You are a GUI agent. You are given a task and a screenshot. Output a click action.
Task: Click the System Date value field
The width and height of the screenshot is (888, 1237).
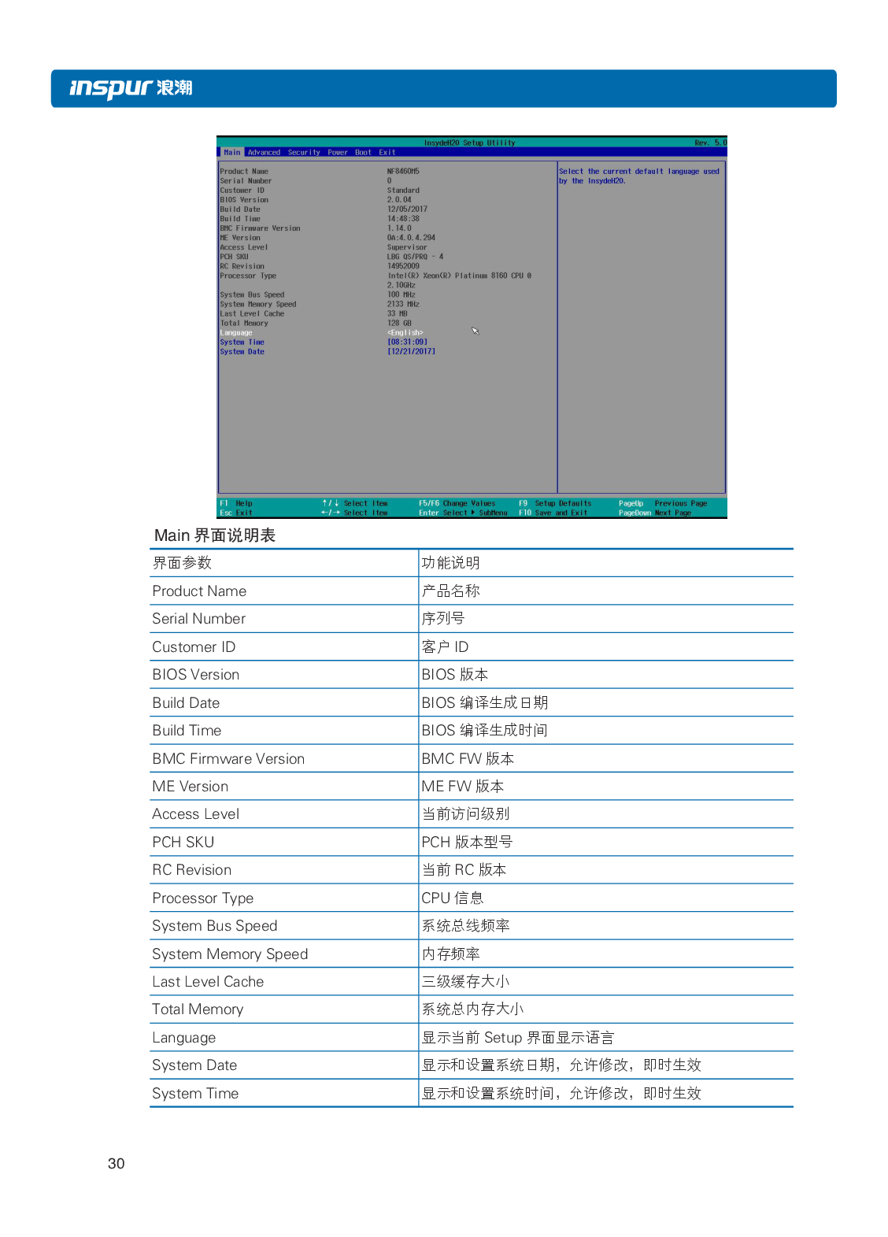pyautogui.click(x=411, y=352)
